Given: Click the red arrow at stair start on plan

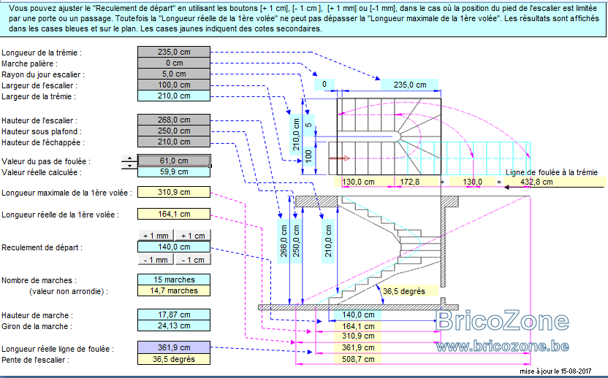Looking at the screenshot, I should click(x=339, y=158).
